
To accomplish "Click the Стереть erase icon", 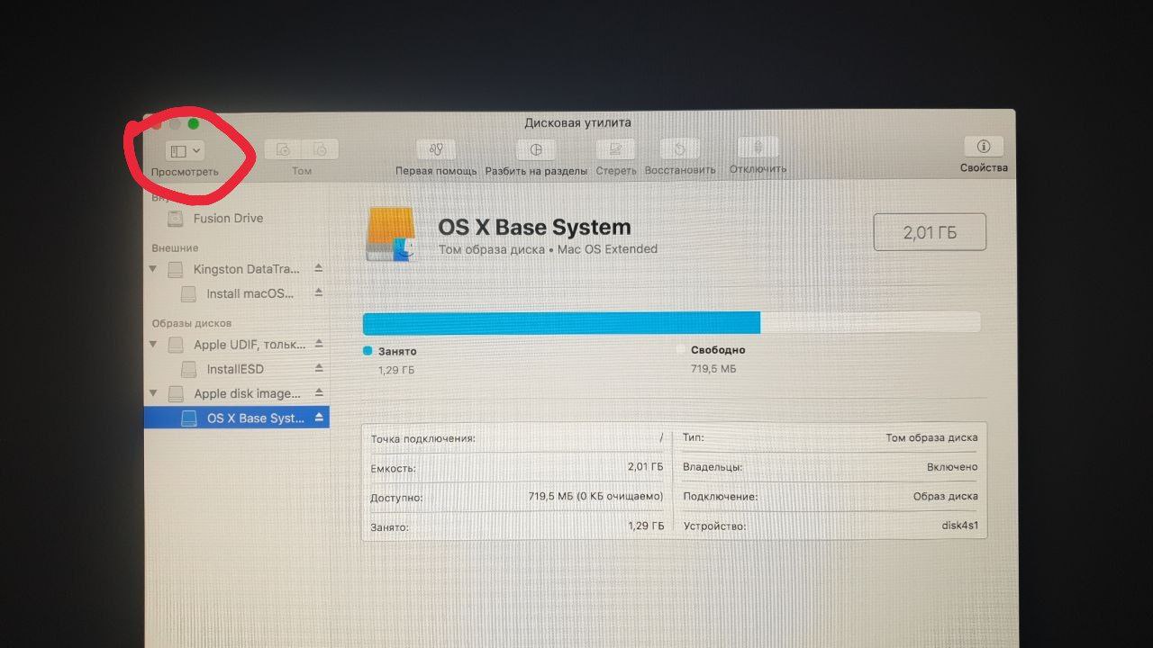I will pyautogui.click(x=616, y=149).
